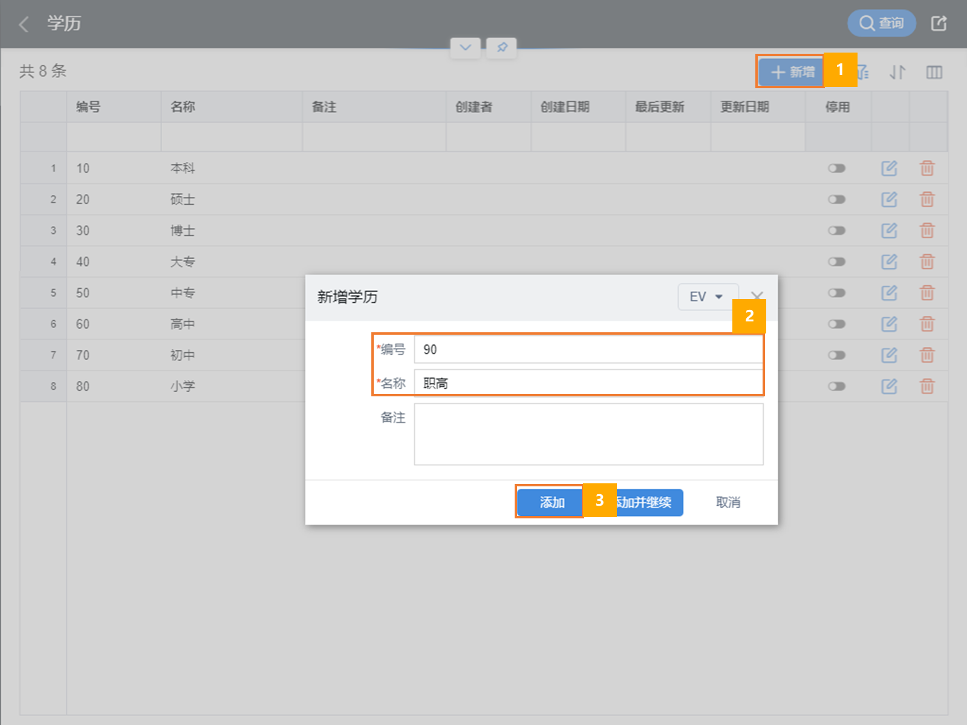The height and width of the screenshot is (725, 967).
Task: Edit the 初中 row
Action: pos(889,355)
